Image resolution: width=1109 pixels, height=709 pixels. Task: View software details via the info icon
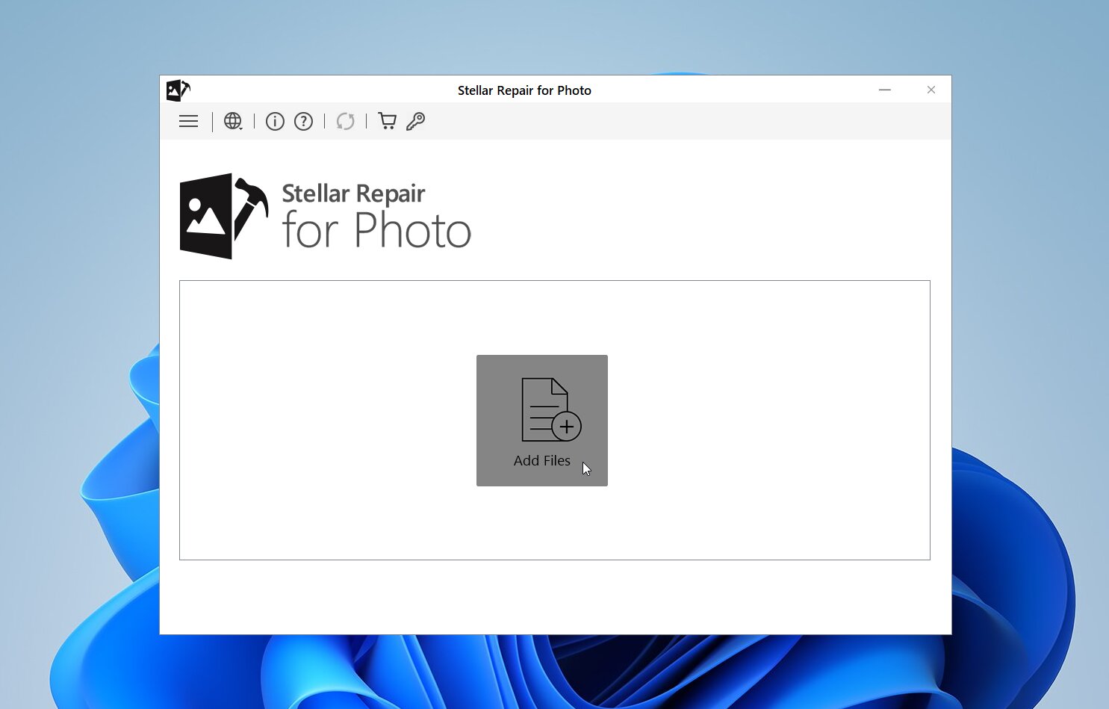click(275, 121)
